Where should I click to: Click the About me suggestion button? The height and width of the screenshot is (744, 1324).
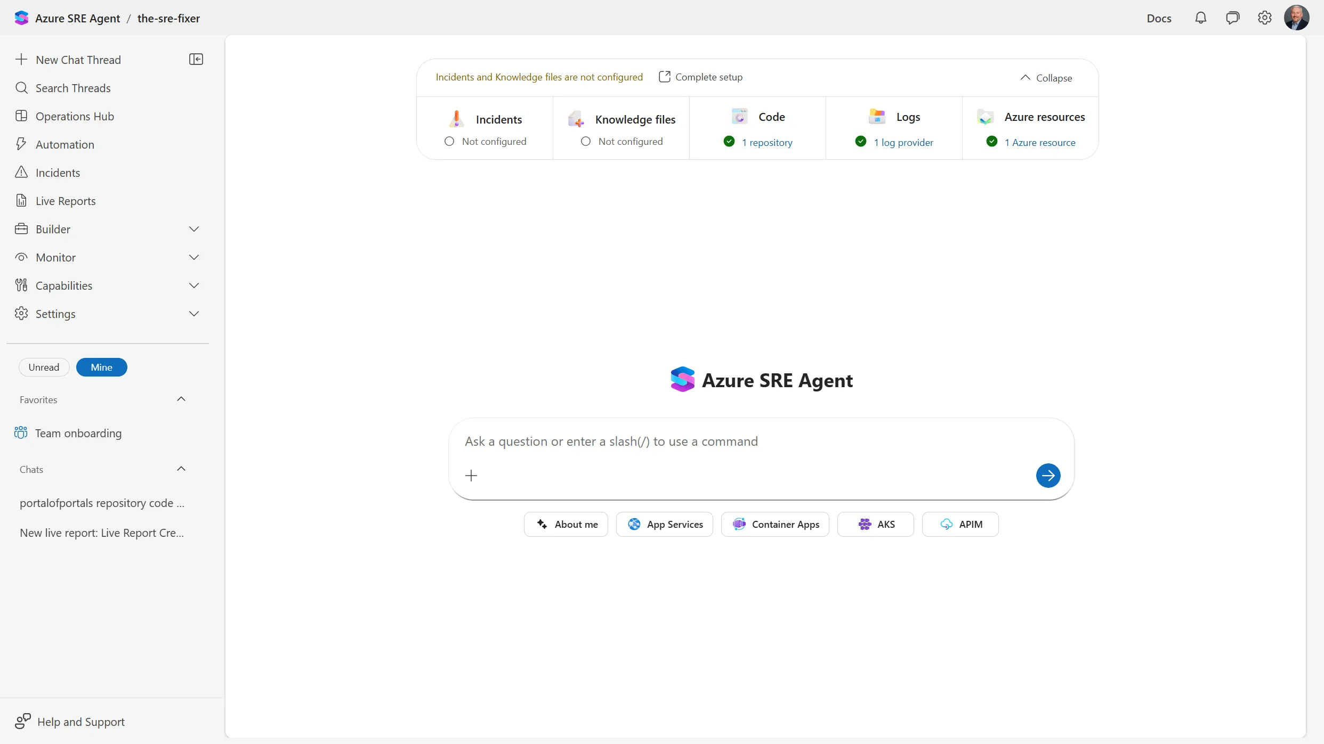(566, 524)
